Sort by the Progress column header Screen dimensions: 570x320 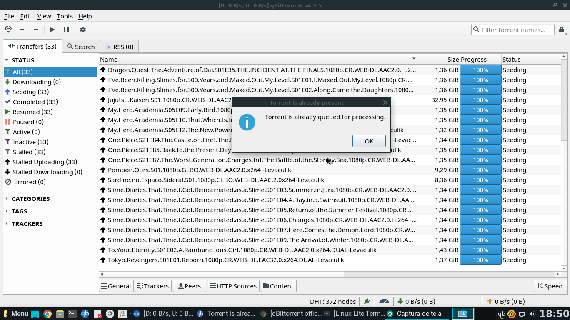(x=480, y=59)
